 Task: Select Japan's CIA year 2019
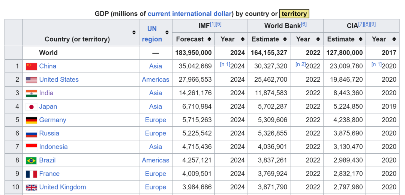pos(389,106)
